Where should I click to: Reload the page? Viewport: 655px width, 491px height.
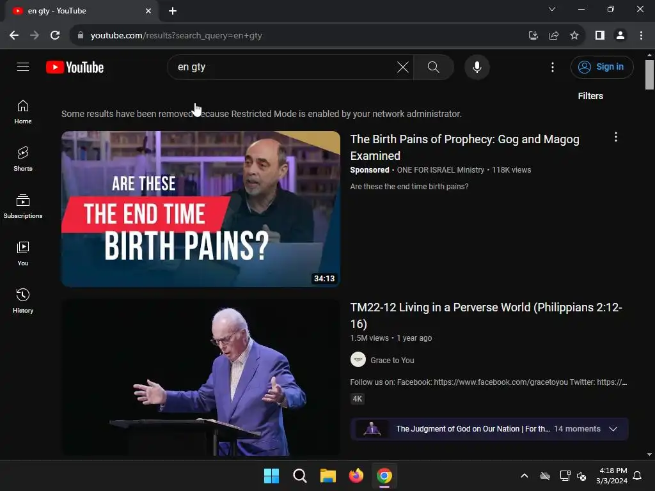pos(55,36)
